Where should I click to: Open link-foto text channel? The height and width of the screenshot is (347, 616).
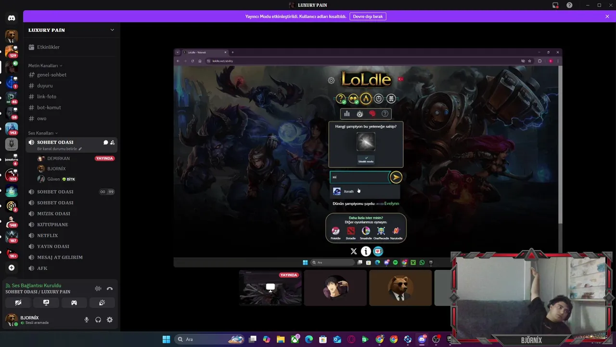pos(72,96)
